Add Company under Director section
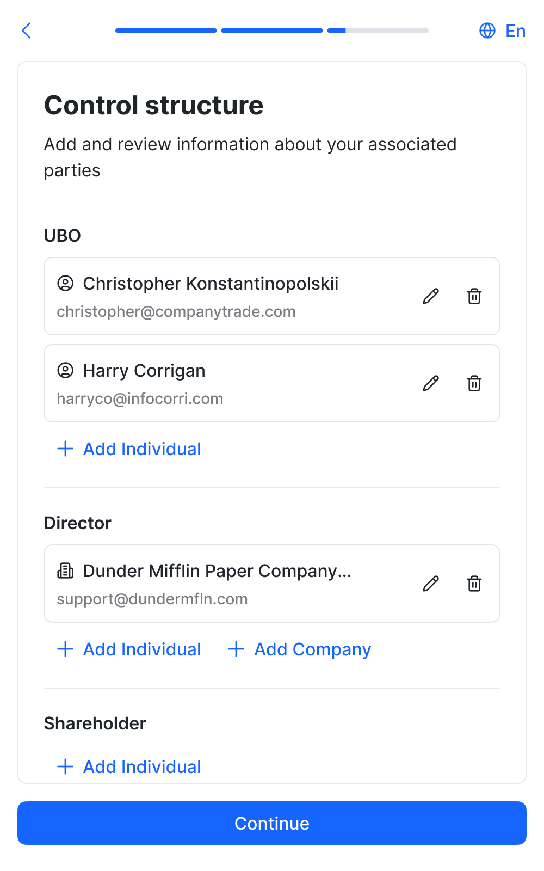The image size is (544, 871). [x=300, y=649]
